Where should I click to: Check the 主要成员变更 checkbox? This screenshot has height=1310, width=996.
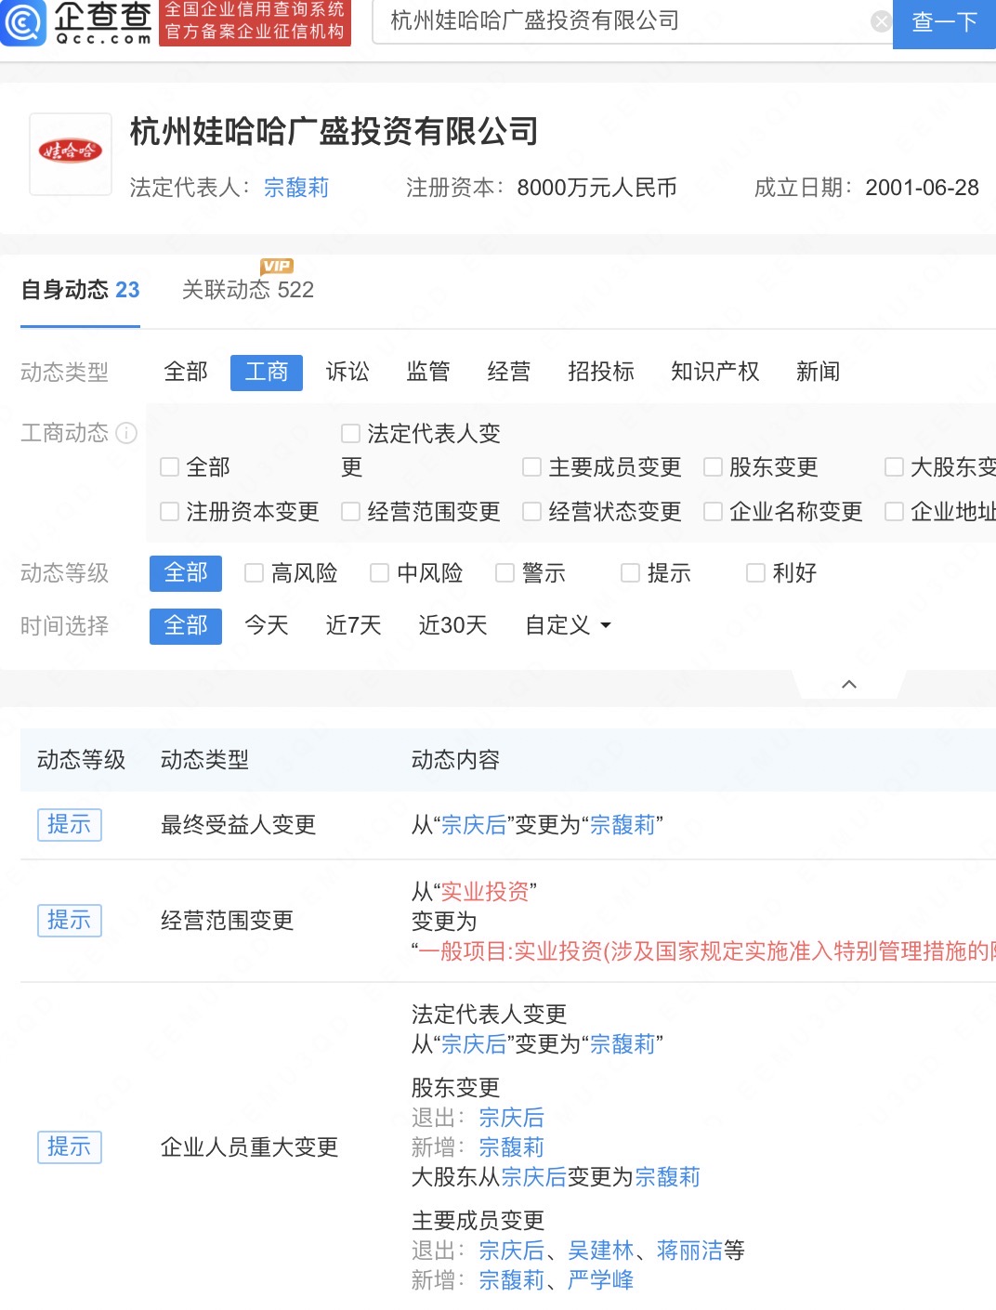[531, 466]
